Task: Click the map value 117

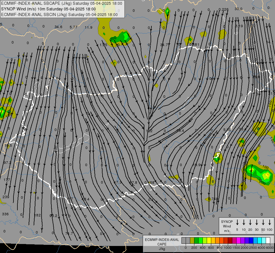Action: click(70, 199)
